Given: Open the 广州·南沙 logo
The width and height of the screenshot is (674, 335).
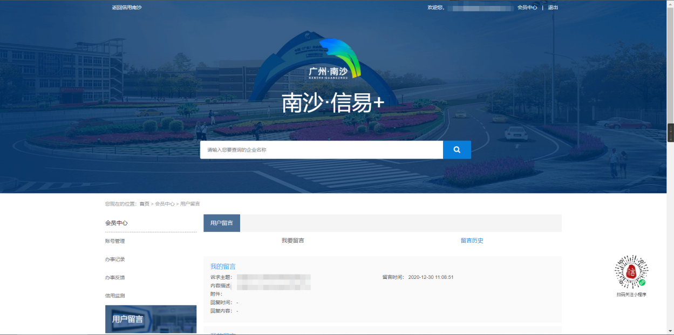Looking at the screenshot, I should (x=335, y=59).
